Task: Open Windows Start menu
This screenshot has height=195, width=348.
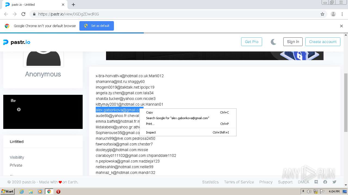Action: click(x=7, y=191)
